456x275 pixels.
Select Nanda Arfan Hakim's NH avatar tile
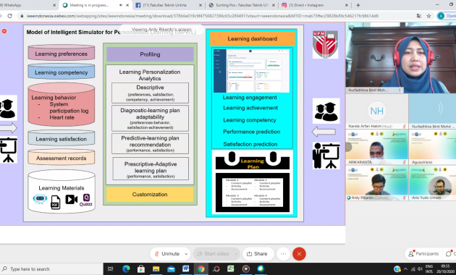click(377, 111)
